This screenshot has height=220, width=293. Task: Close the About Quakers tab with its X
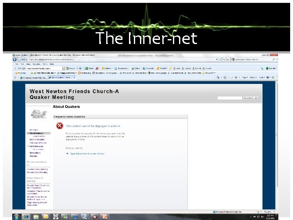click(x=74, y=77)
